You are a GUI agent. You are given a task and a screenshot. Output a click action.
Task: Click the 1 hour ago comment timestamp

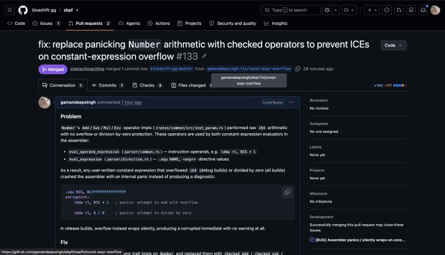tap(132, 102)
